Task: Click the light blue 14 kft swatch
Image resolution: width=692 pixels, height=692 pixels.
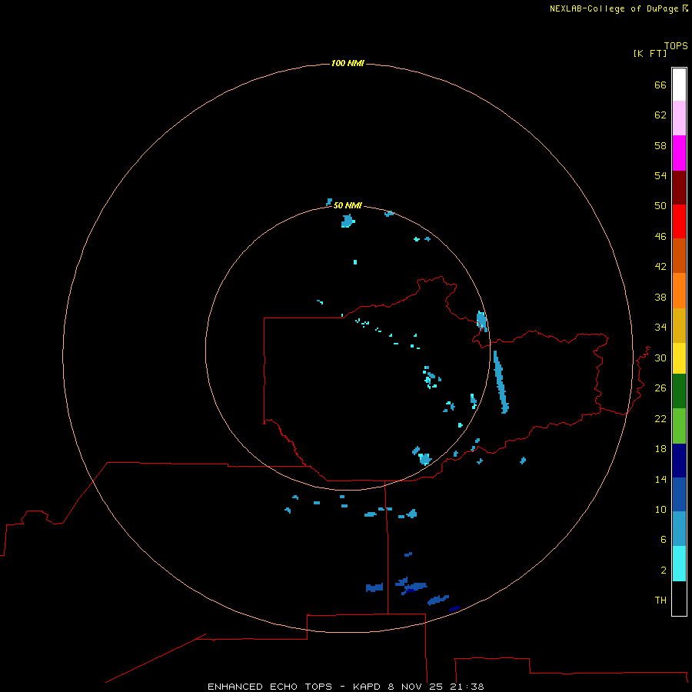Action: 679,529
